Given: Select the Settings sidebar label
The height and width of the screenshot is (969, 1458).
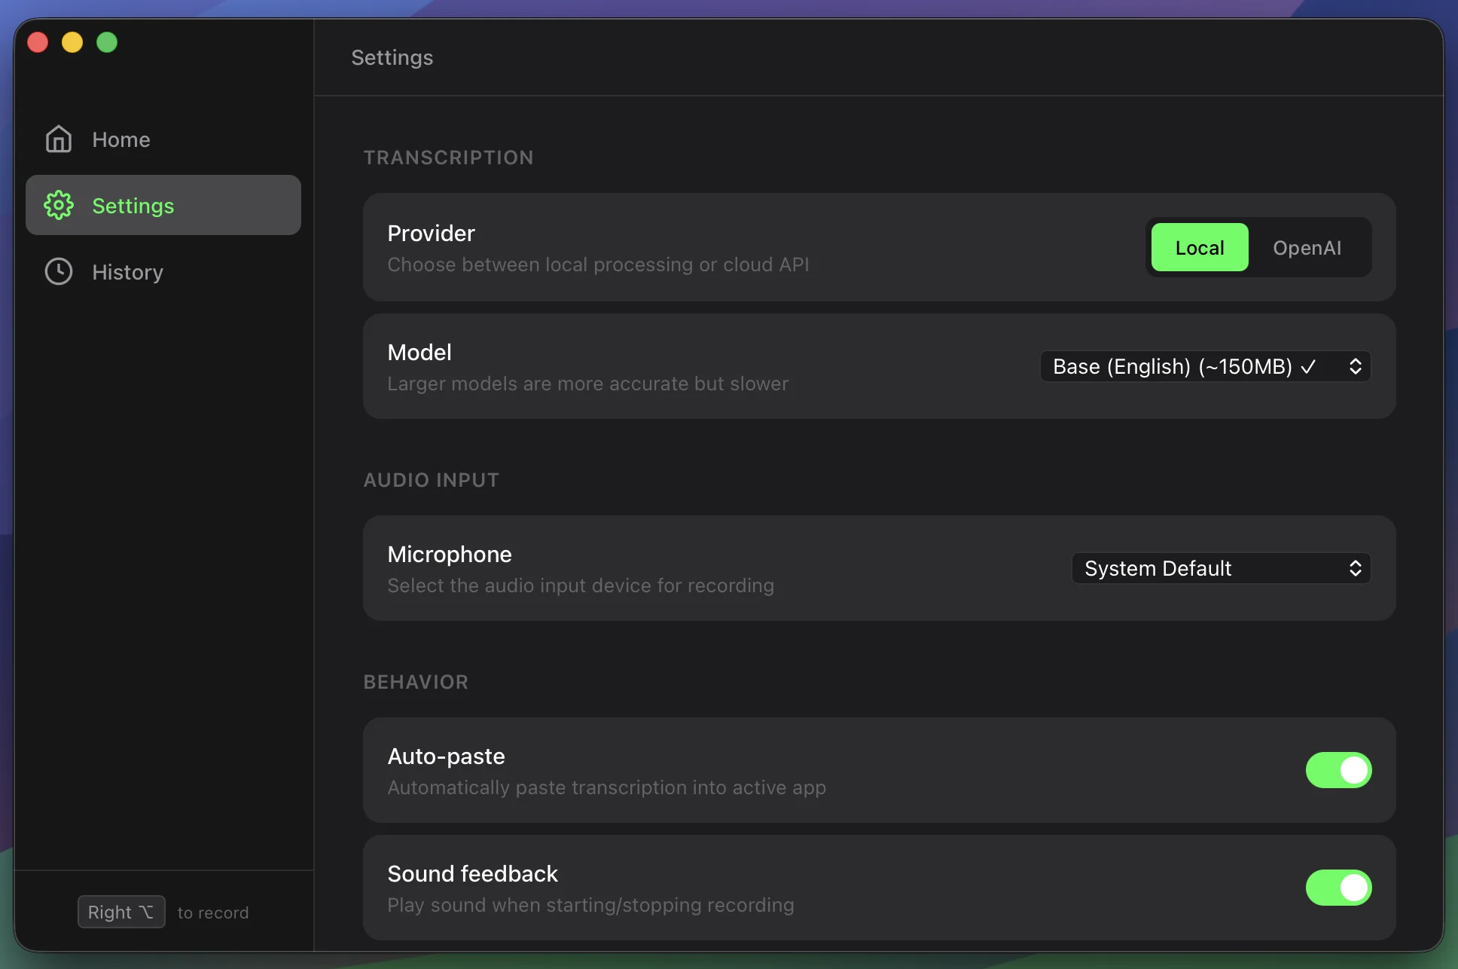Looking at the screenshot, I should [133, 206].
